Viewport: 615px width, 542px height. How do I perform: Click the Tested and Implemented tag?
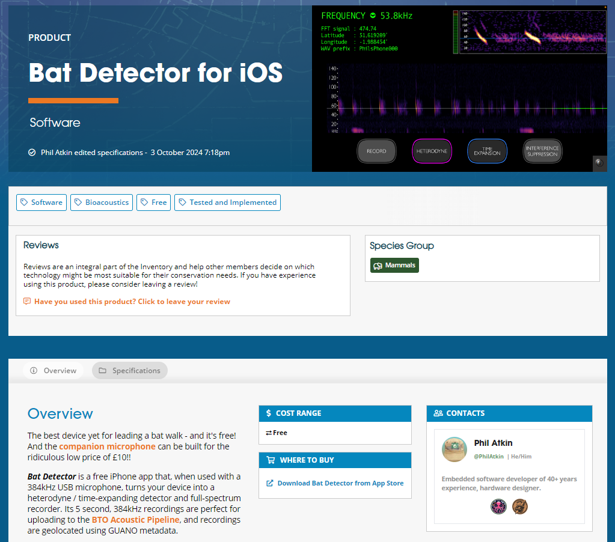(x=227, y=202)
